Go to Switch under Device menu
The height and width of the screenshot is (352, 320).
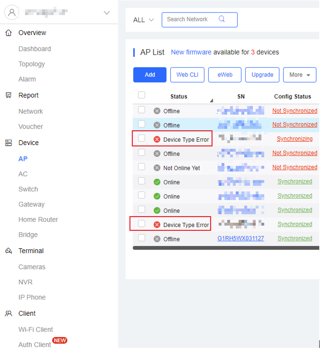tap(28, 189)
